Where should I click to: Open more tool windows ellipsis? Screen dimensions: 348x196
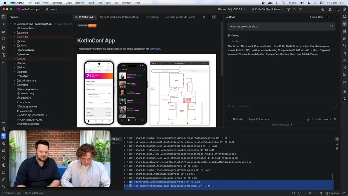coord(4,62)
